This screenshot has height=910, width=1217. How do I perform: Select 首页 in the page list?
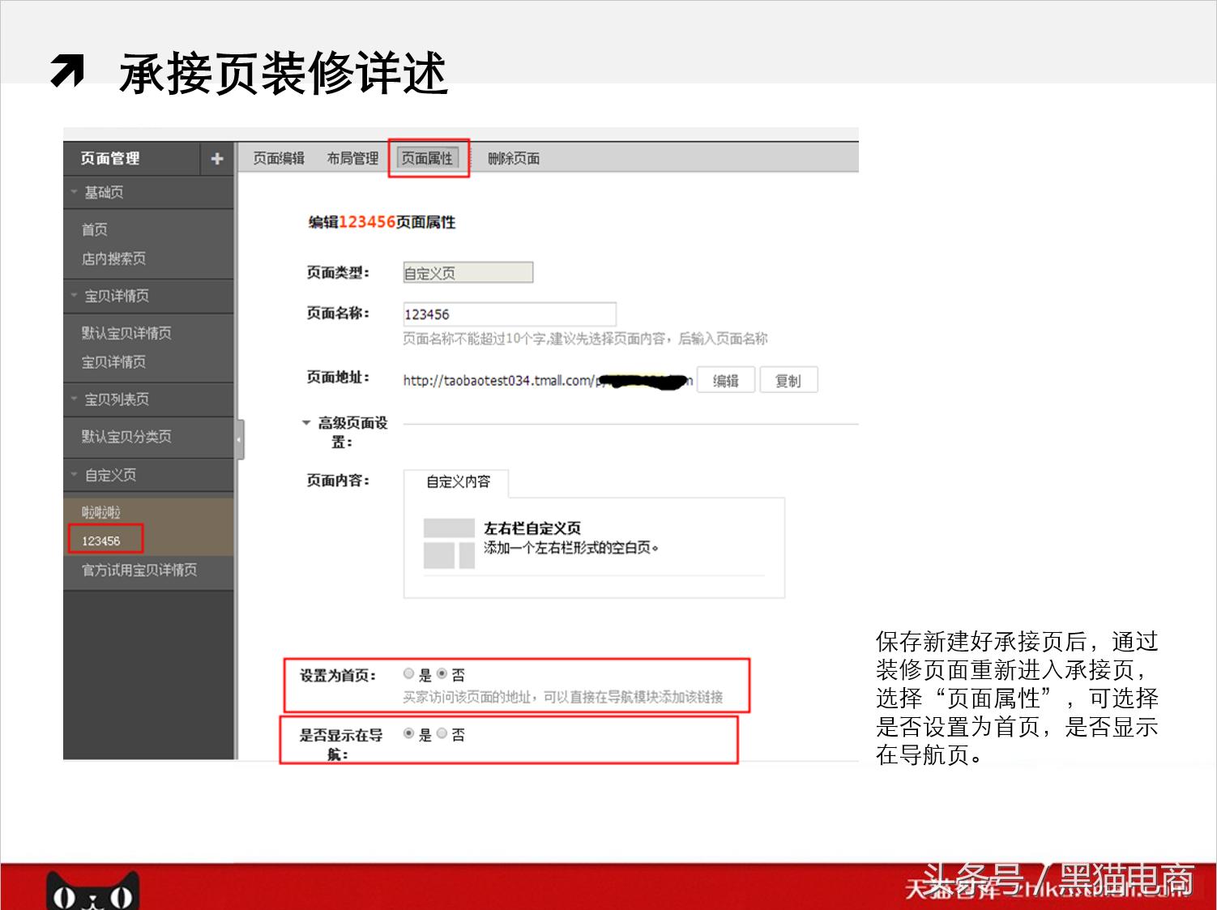94,229
